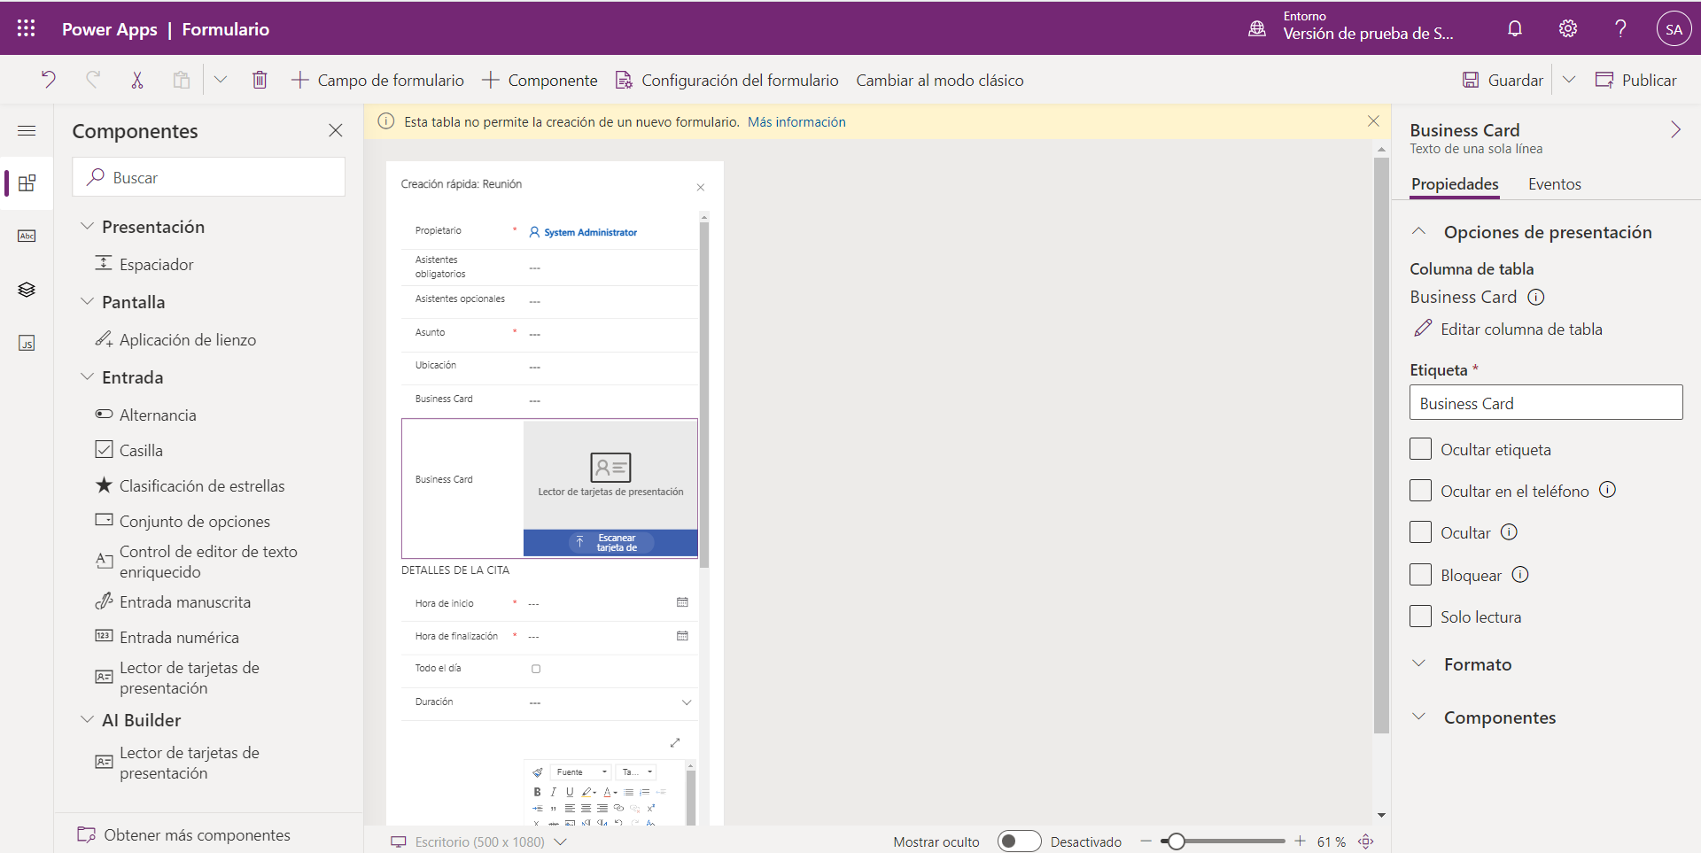Switch to the Propiedades tab

[x=1455, y=184]
